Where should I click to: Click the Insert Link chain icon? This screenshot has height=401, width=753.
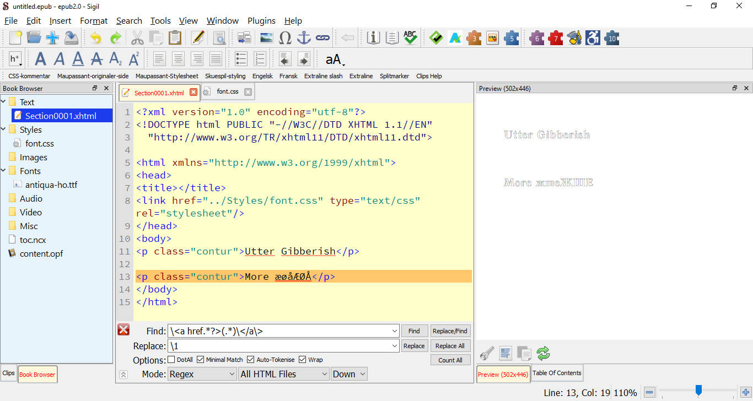[322, 38]
